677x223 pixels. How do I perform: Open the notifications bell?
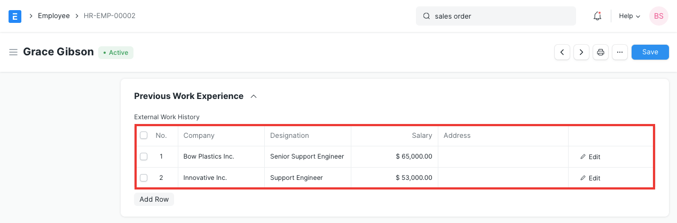click(x=597, y=16)
